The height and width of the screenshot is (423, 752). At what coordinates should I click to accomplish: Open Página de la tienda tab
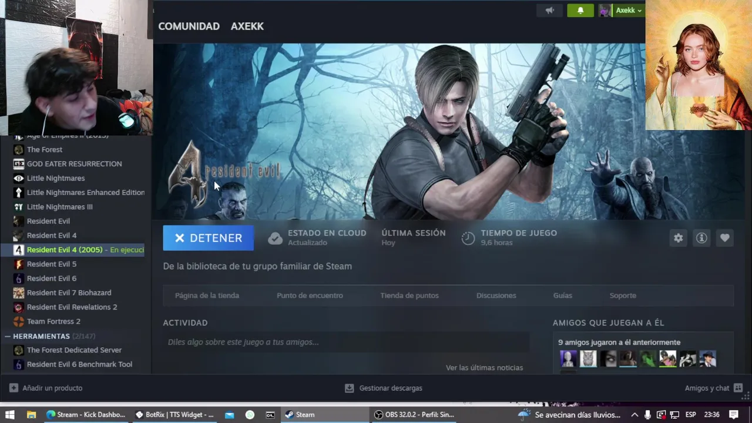[x=207, y=296]
